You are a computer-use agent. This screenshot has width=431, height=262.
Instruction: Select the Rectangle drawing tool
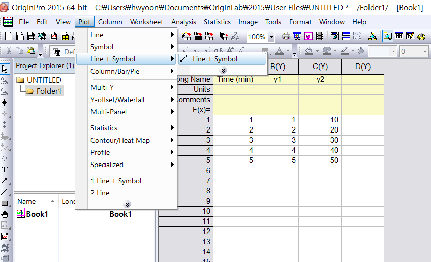pos(5,203)
